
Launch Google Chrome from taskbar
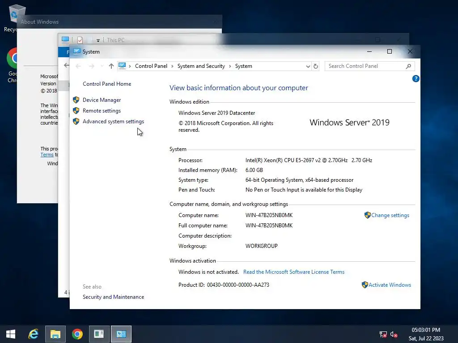click(x=77, y=334)
